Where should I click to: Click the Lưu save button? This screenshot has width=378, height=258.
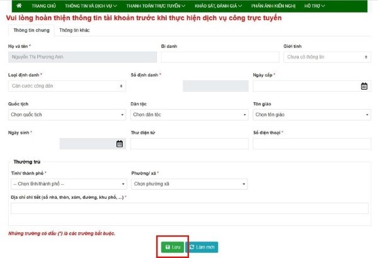tap(173, 247)
